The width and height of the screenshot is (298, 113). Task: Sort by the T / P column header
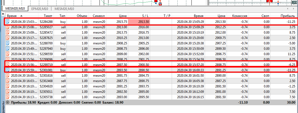[161, 16]
